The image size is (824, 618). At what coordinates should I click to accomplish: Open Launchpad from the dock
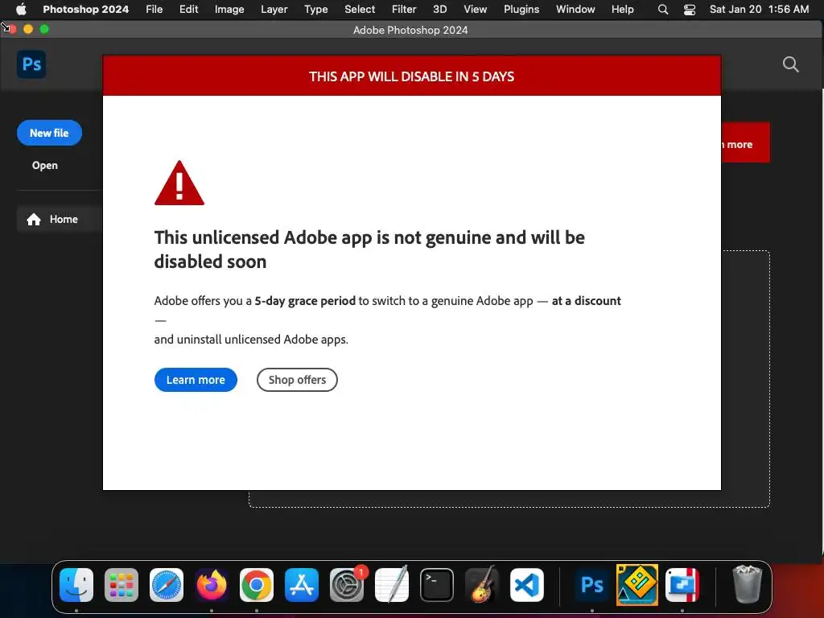pos(122,585)
